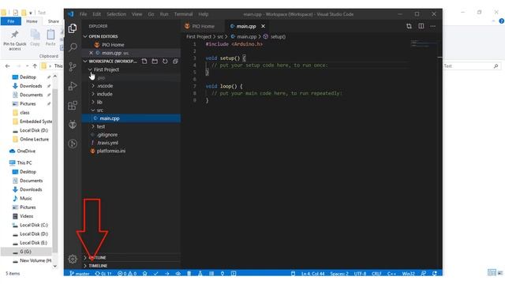Change the UTF-8 encoding setting

click(x=360, y=274)
